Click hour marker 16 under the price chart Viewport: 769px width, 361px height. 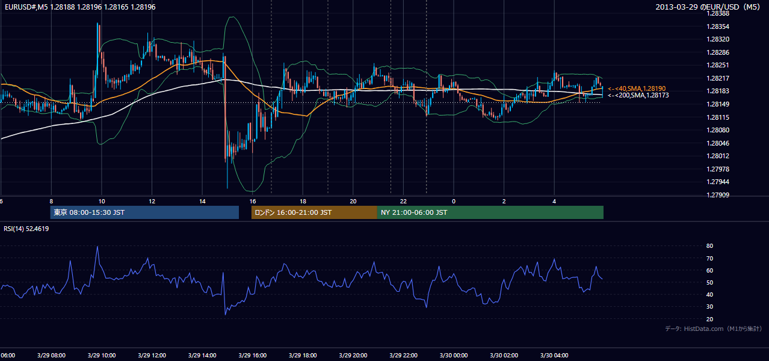coord(253,202)
